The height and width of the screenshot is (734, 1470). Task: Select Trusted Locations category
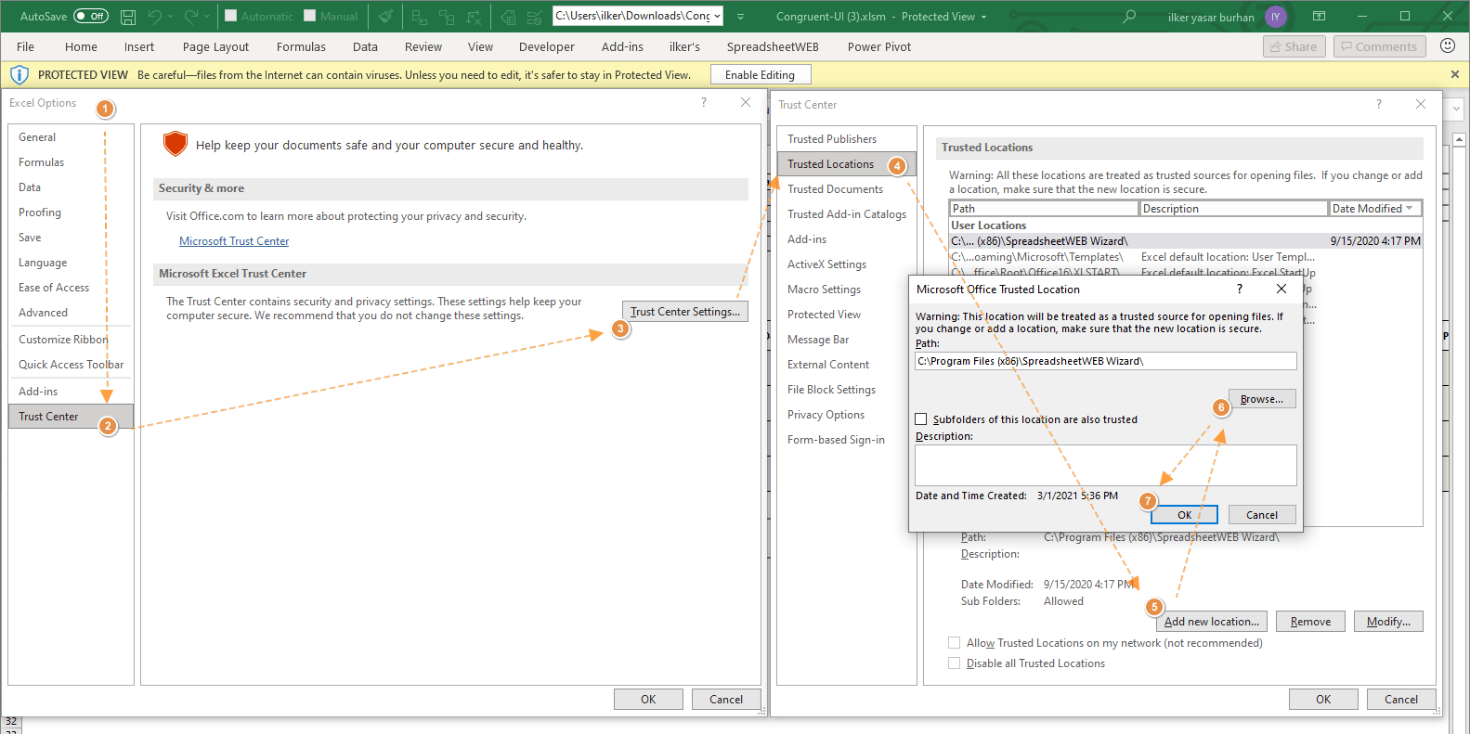pos(847,164)
